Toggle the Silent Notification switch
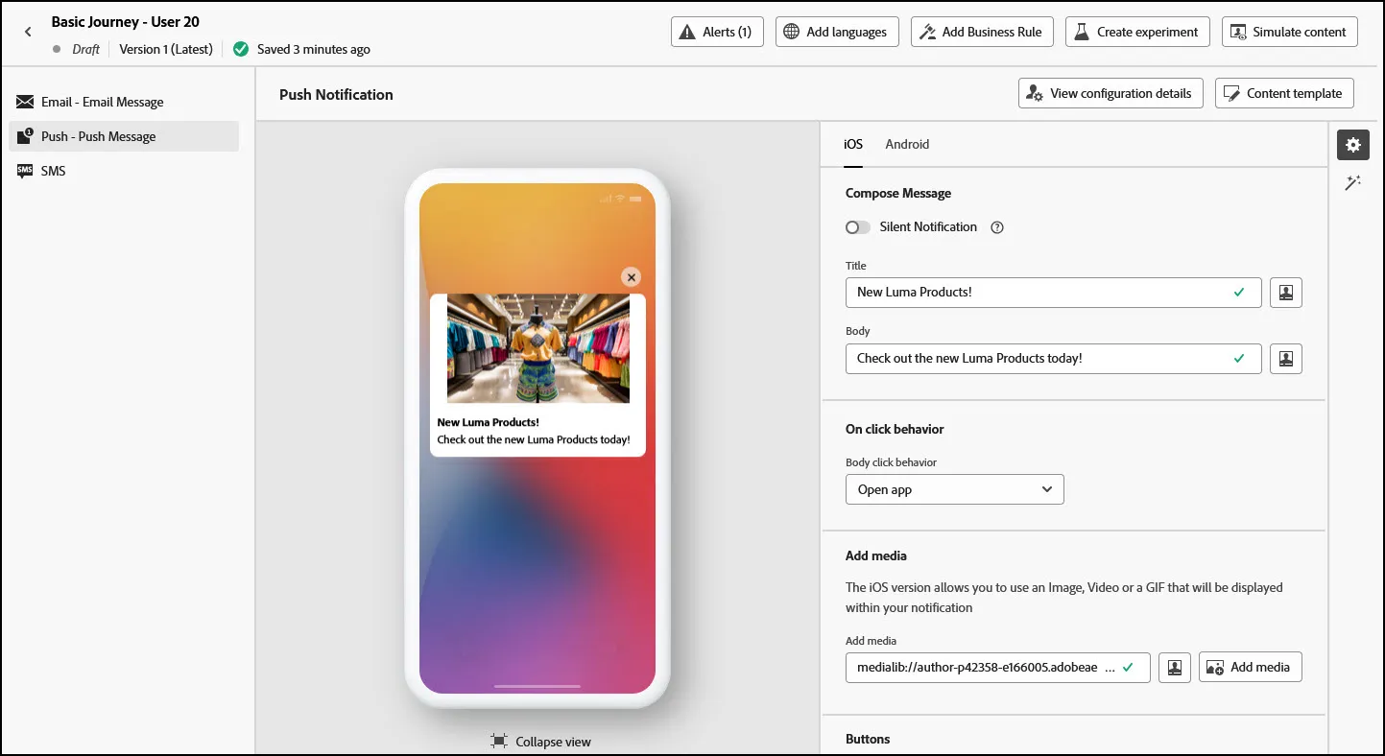Screen dimensions: 1385x756 coord(858,227)
